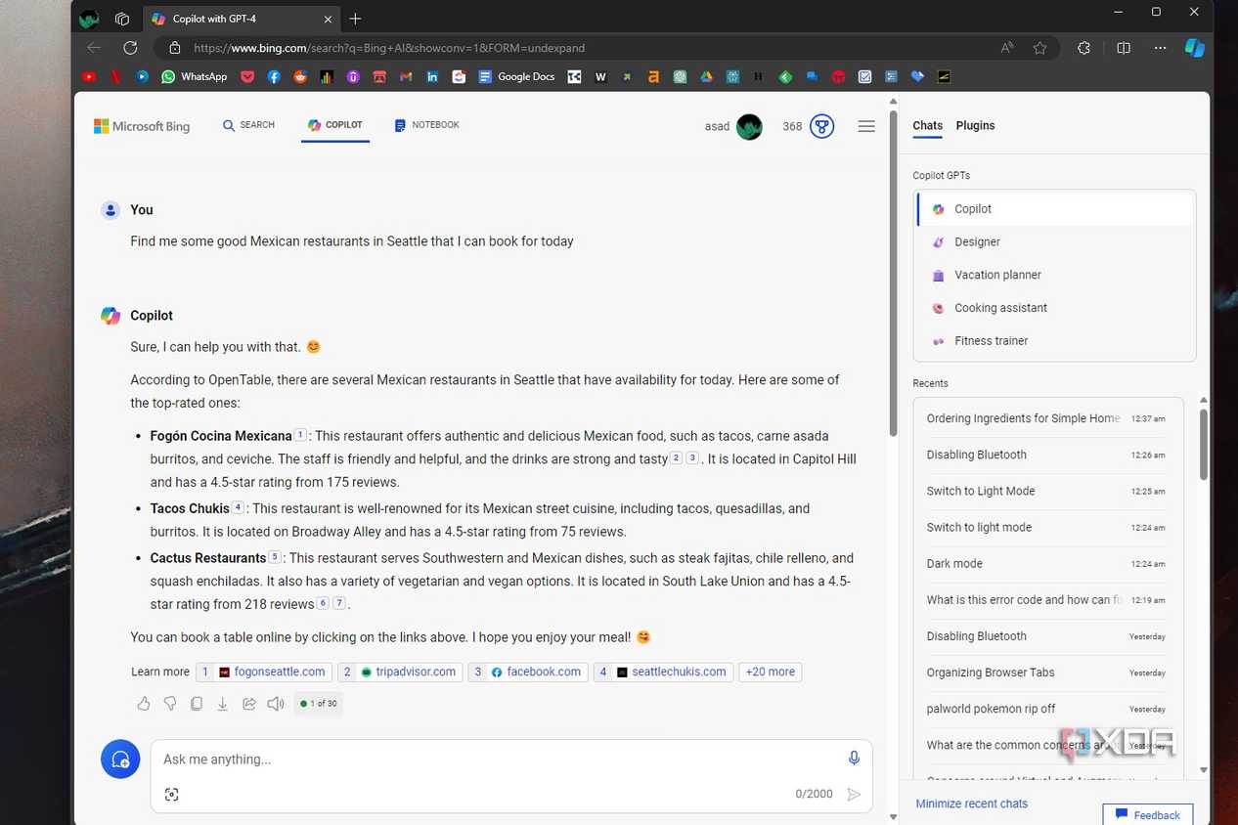Open the palworld pokemon rip off chat
The image size is (1238, 825).
coord(1046,709)
